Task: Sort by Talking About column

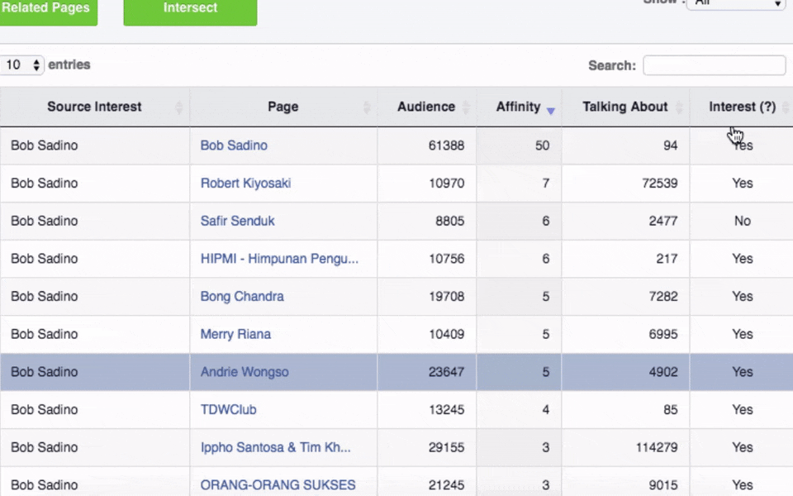Action: coord(624,107)
